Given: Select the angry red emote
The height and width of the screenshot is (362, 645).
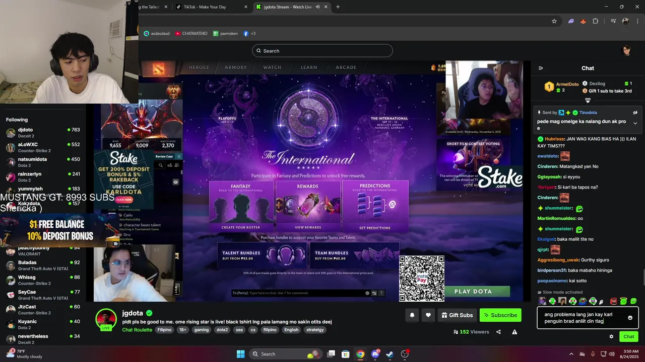Looking at the screenshot, I should coord(613,301).
